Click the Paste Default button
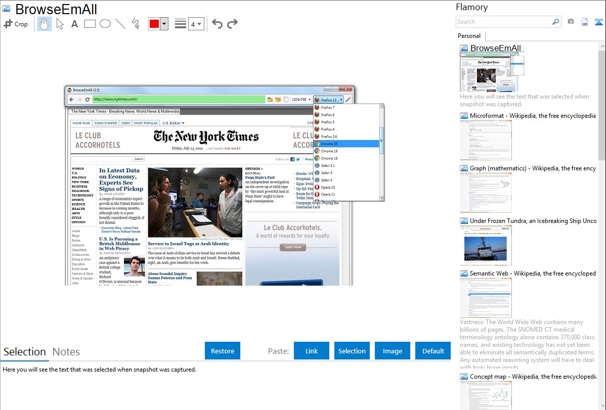This screenshot has height=410, width=606. pyautogui.click(x=433, y=351)
